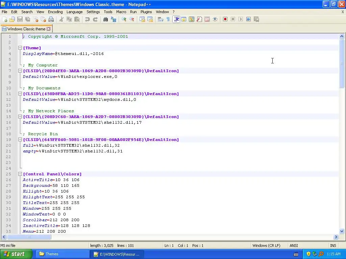Image resolution: width=346 pixels, height=259 pixels.
Task: Open the Macro menu
Action: point(121,12)
